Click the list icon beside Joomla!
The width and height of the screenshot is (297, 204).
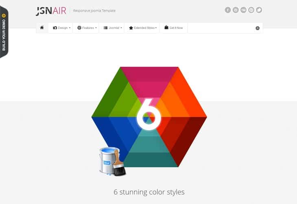click(x=106, y=28)
